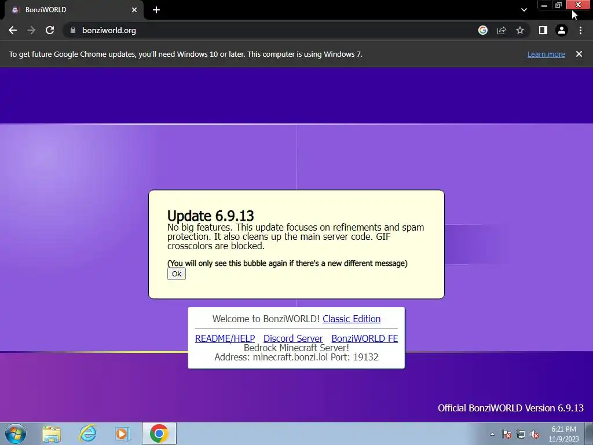Show hidden system tray icons
This screenshot has width=593, height=445.
(x=492, y=434)
